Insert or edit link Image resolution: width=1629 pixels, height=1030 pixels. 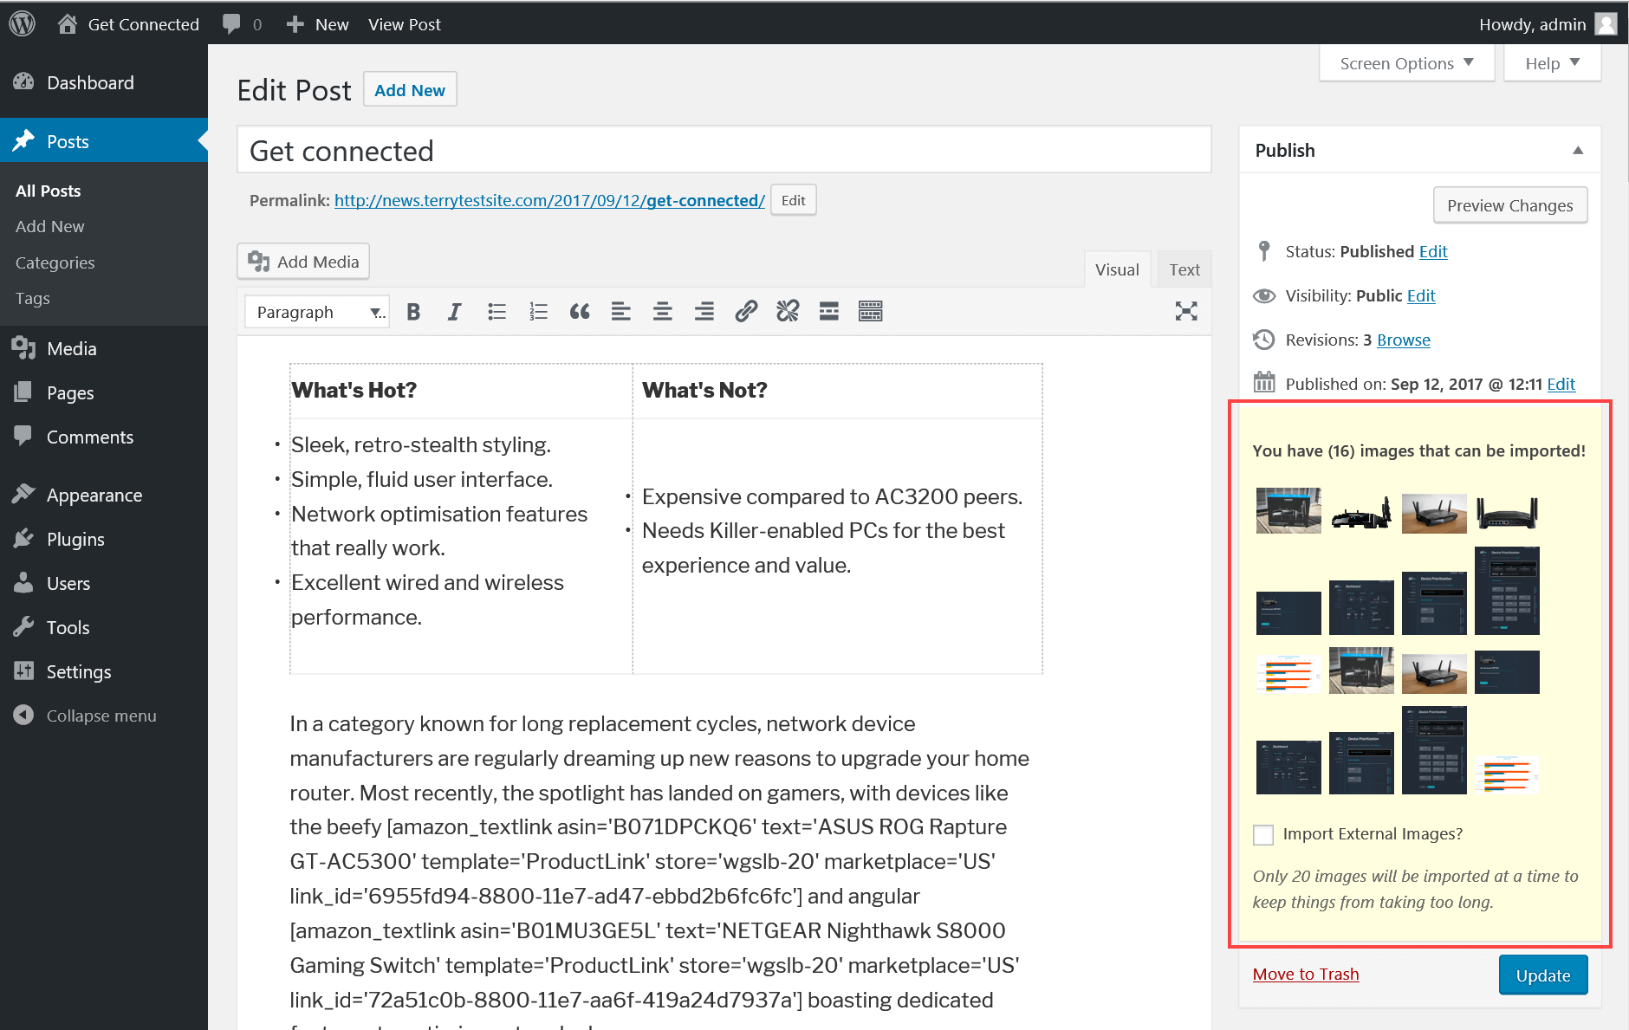tap(746, 312)
